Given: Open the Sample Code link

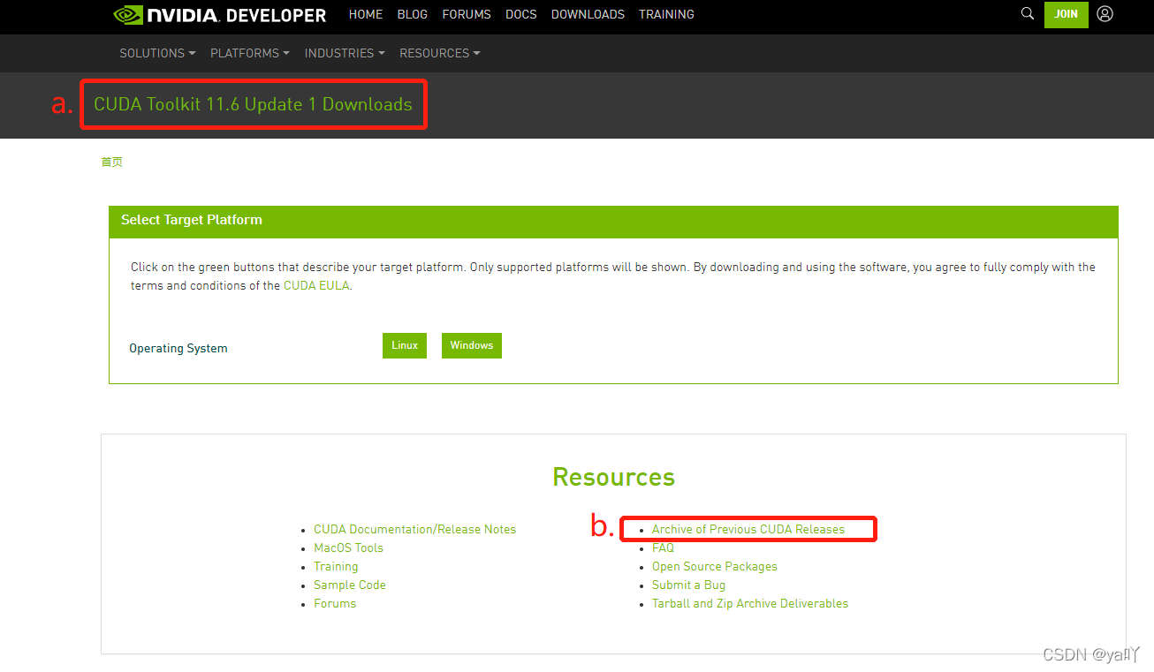Looking at the screenshot, I should 350,585.
